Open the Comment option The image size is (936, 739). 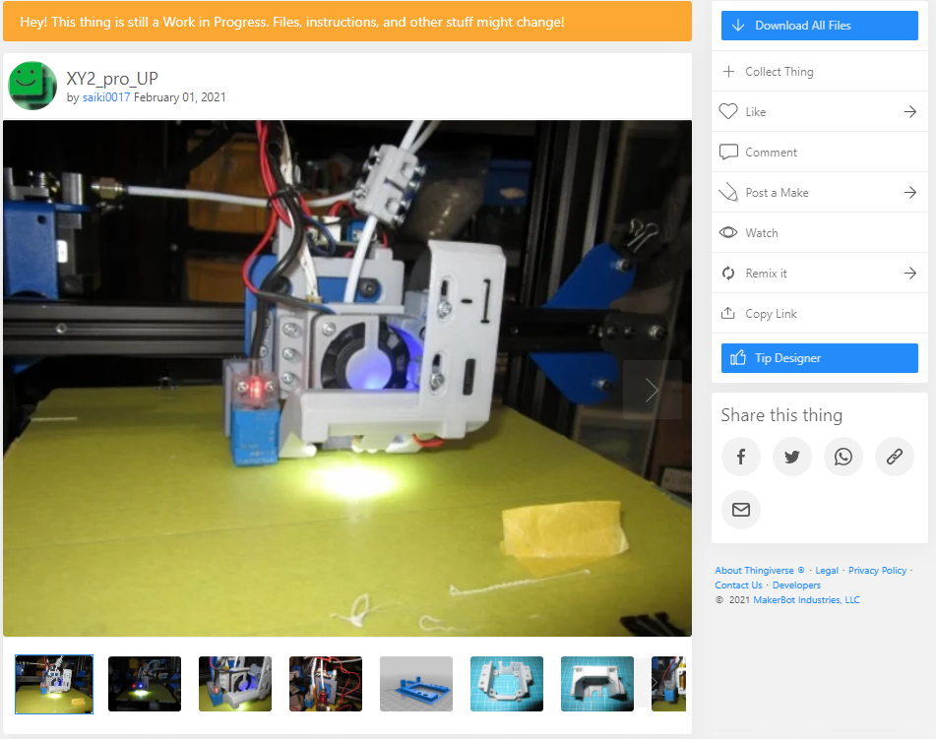point(820,153)
